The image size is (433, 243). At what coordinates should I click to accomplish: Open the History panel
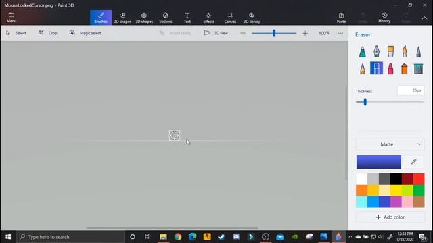[384, 18]
